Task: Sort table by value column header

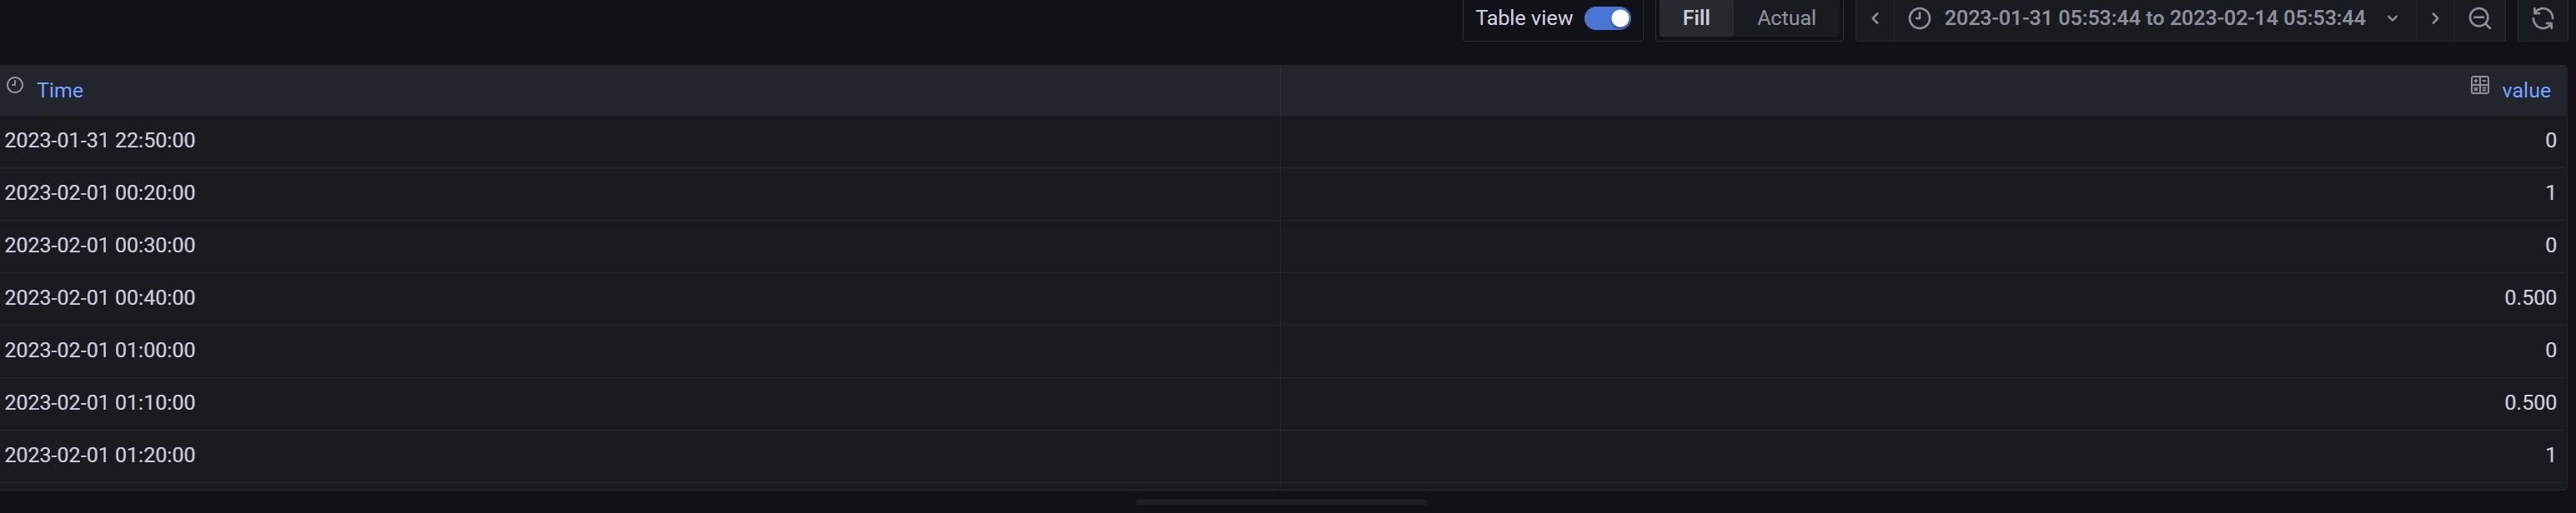Action: pyautogui.click(x=2526, y=91)
